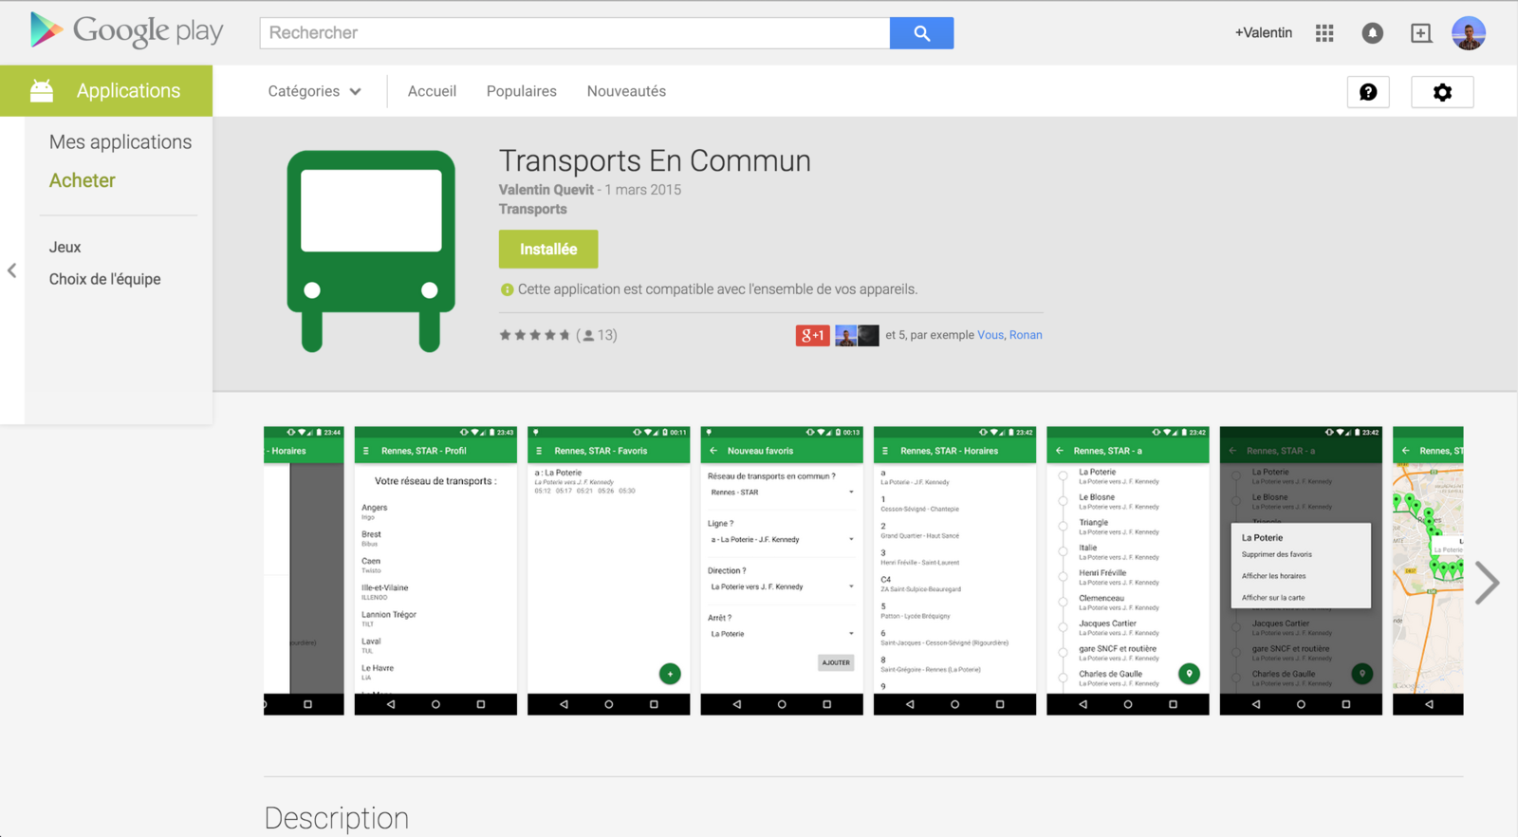The width and height of the screenshot is (1518, 837).
Task: Go to Populaires tab
Action: [522, 91]
